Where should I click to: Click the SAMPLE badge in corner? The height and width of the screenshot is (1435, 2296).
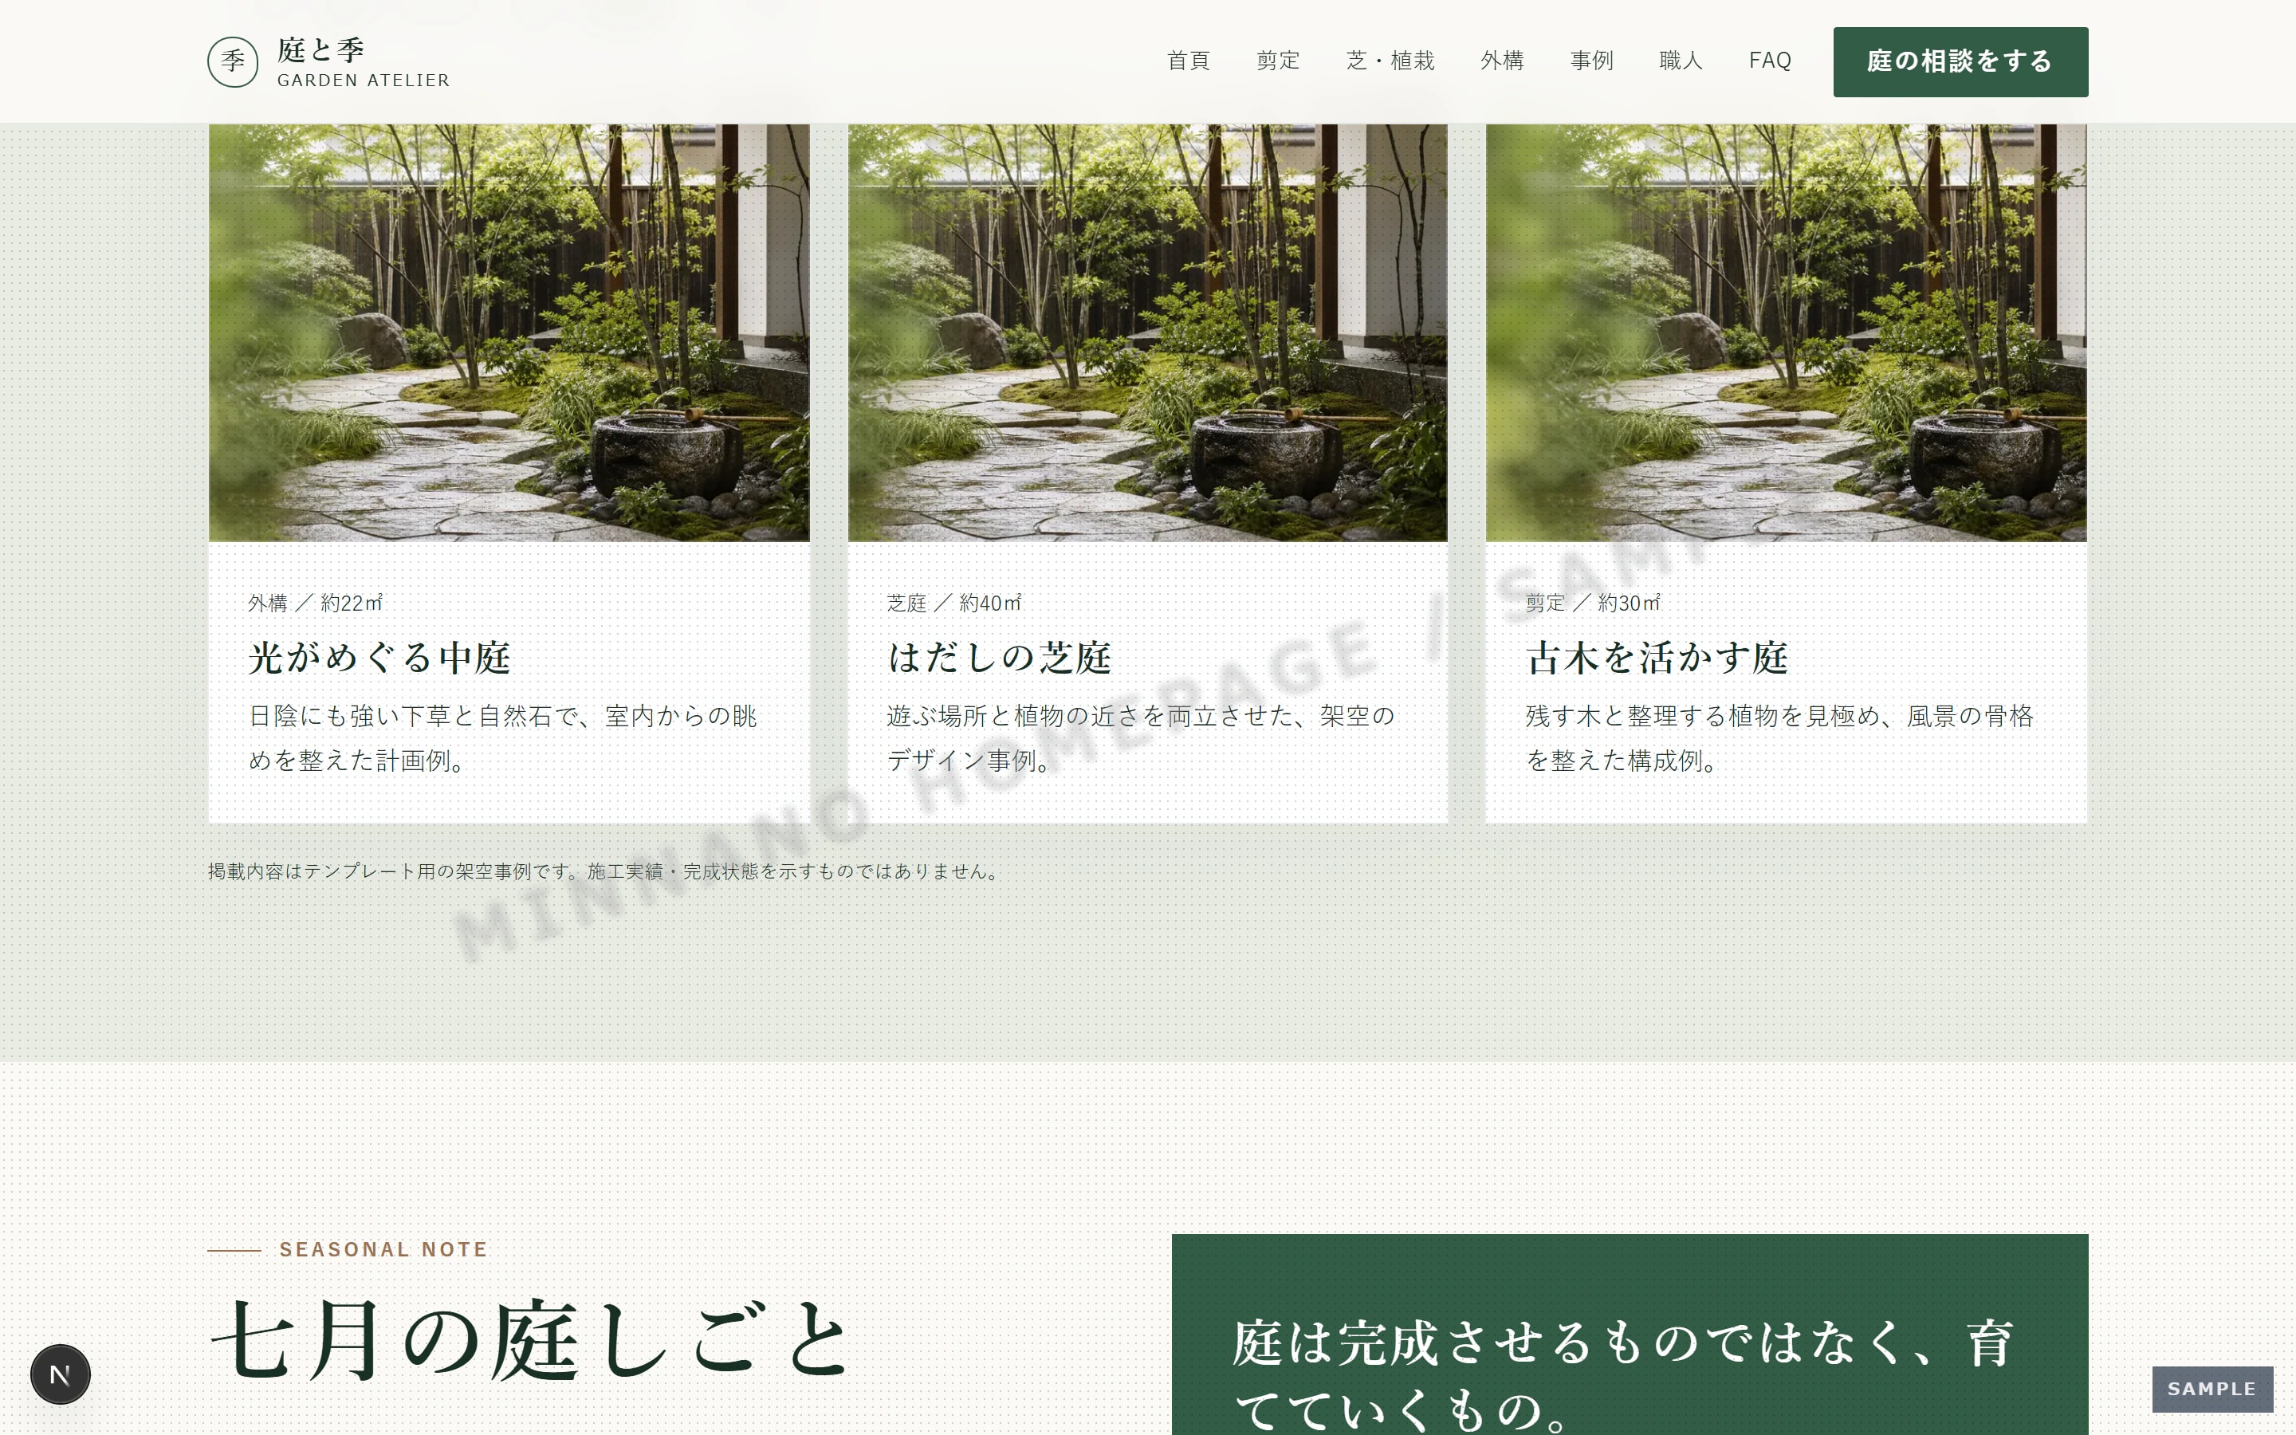2211,1389
